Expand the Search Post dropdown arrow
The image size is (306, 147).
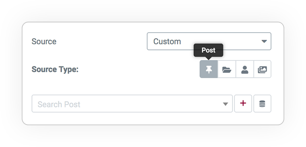click(x=226, y=104)
